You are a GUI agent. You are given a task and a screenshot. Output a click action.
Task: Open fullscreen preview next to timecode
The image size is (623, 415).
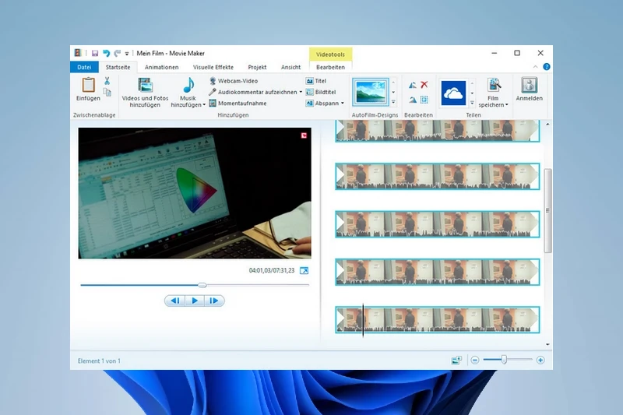tap(304, 271)
